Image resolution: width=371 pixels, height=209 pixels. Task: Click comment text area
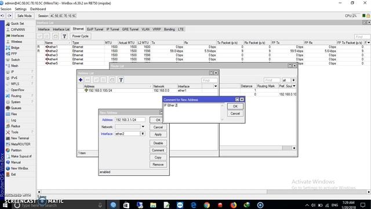pyautogui.click(x=192, y=112)
